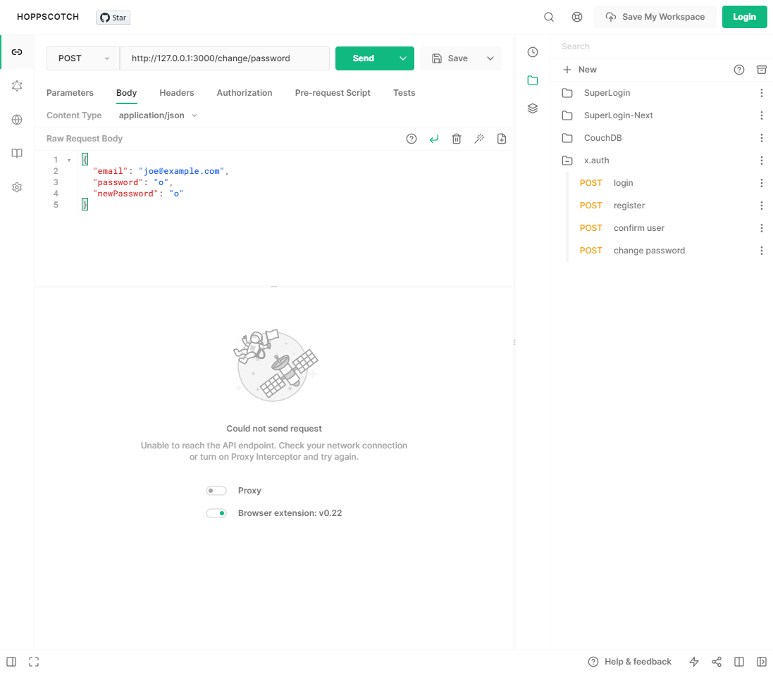Switch to Parameters tab
The image size is (773, 673).
click(70, 93)
